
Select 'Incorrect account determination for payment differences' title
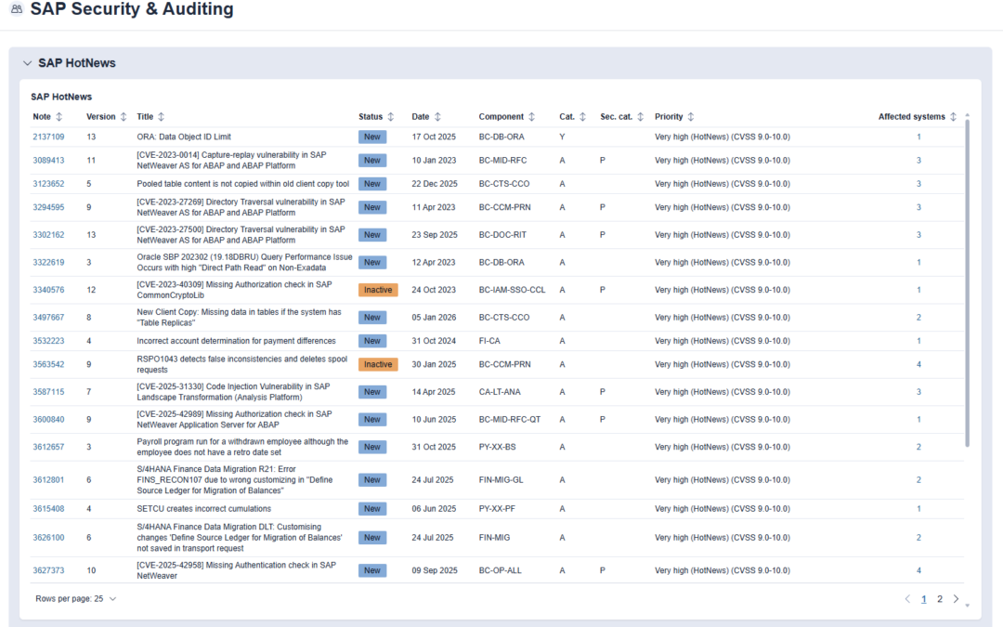[236, 341]
